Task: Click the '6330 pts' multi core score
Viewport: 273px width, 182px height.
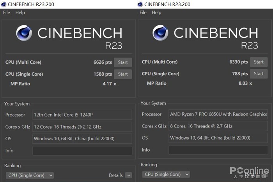Action: click(x=239, y=62)
